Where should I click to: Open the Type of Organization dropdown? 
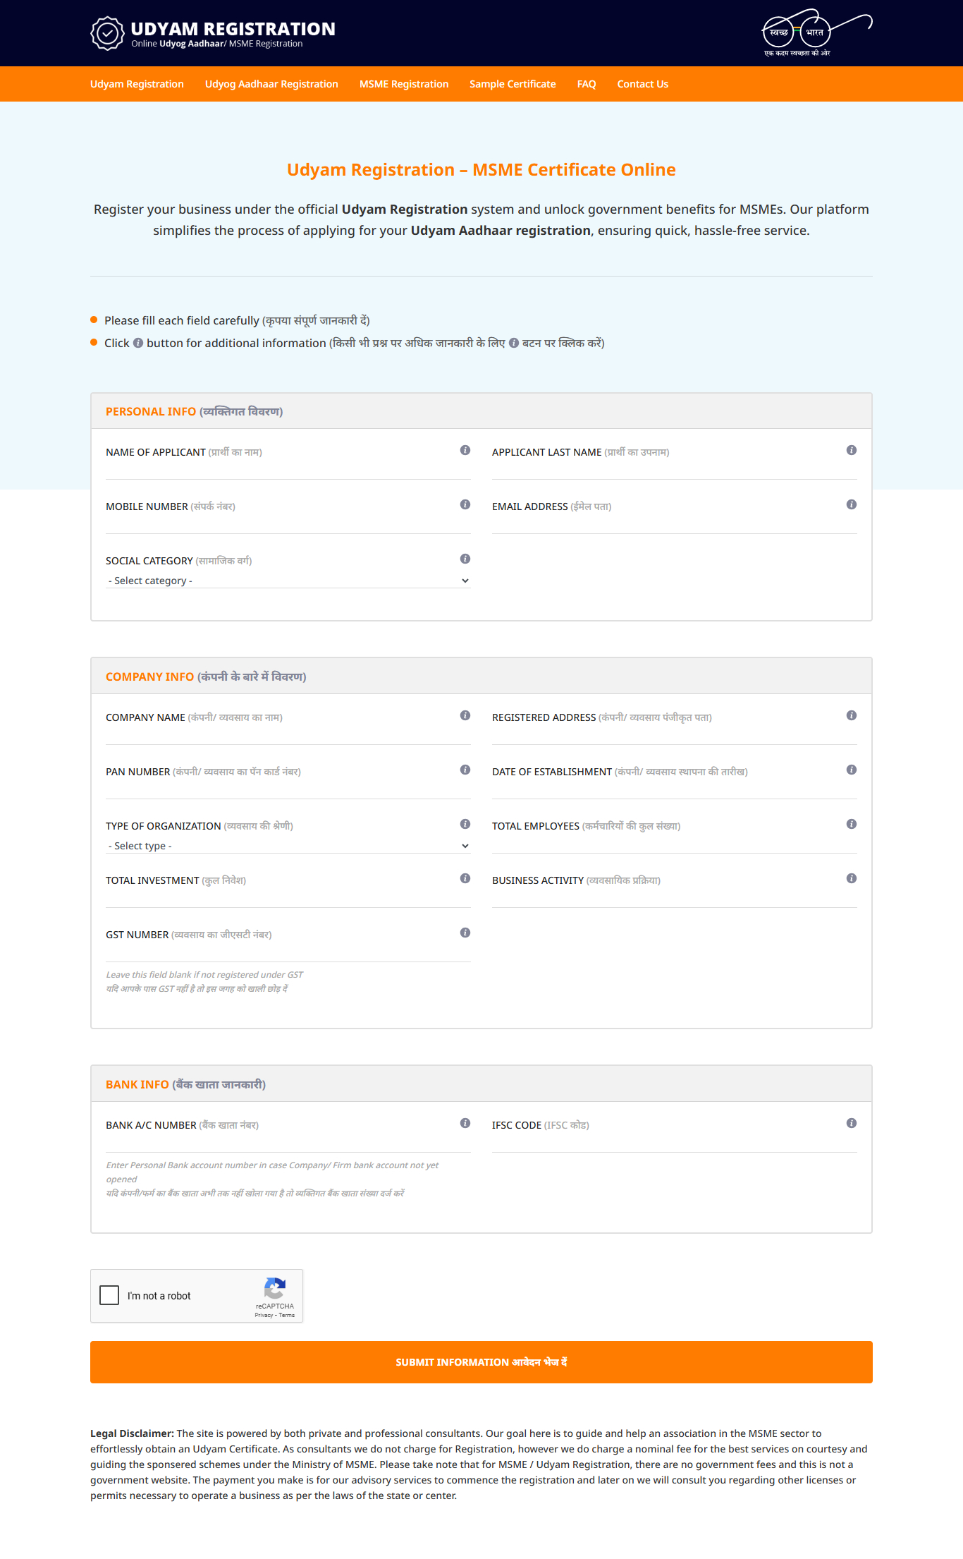click(288, 846)
